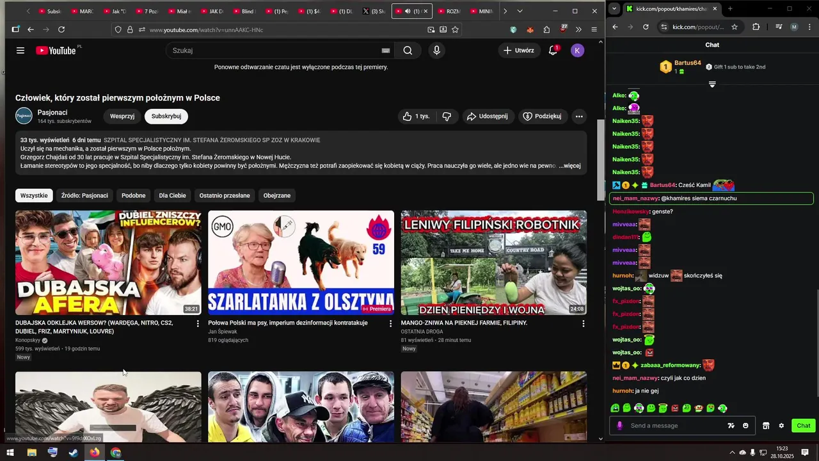Screen dimensions: 819x461
Task: Open Firefox list-all-tabs chevron
Action: click(x=520, y=11)
